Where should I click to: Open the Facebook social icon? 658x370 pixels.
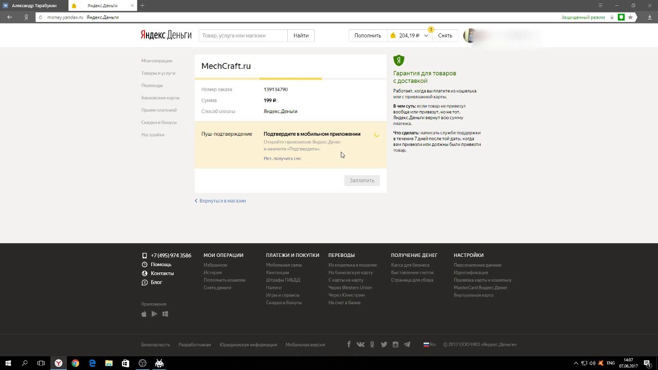tap(349, 344)
